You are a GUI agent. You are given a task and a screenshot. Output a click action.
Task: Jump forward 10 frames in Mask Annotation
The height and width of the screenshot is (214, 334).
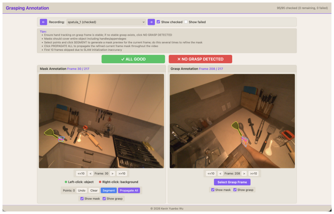pos(122,174)
